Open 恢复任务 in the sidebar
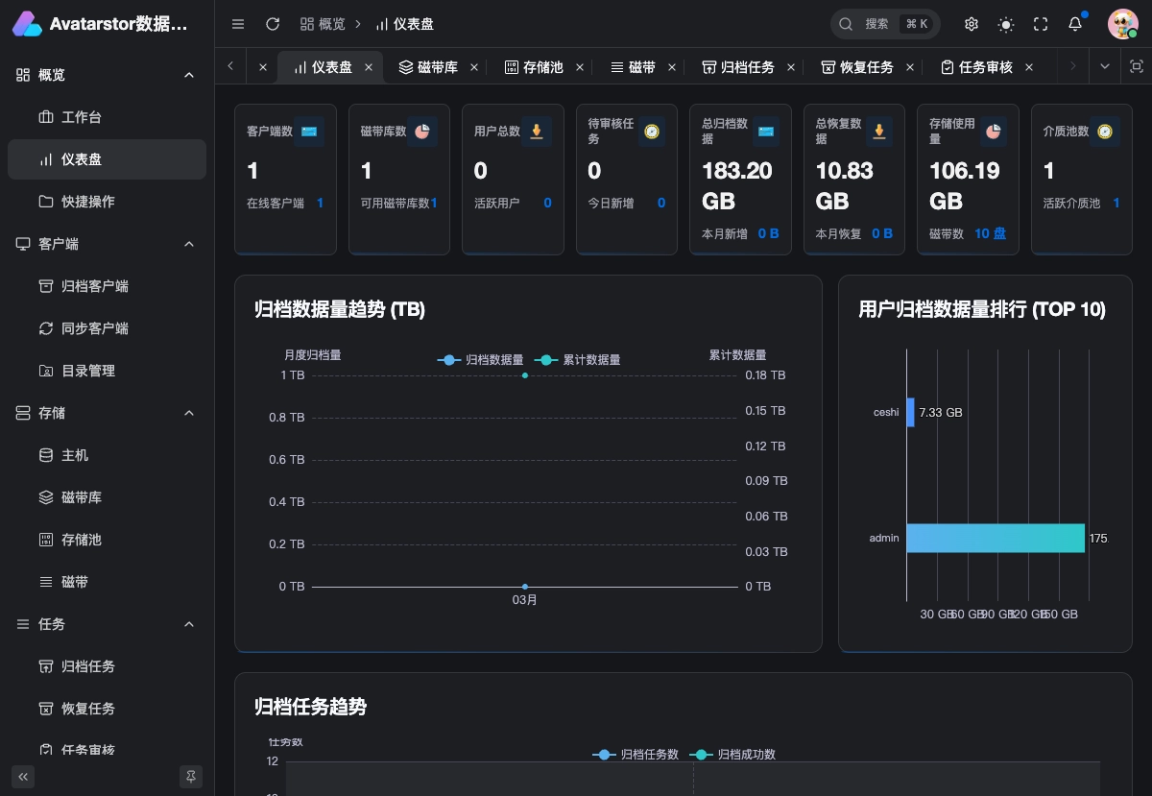 [107, 709]
